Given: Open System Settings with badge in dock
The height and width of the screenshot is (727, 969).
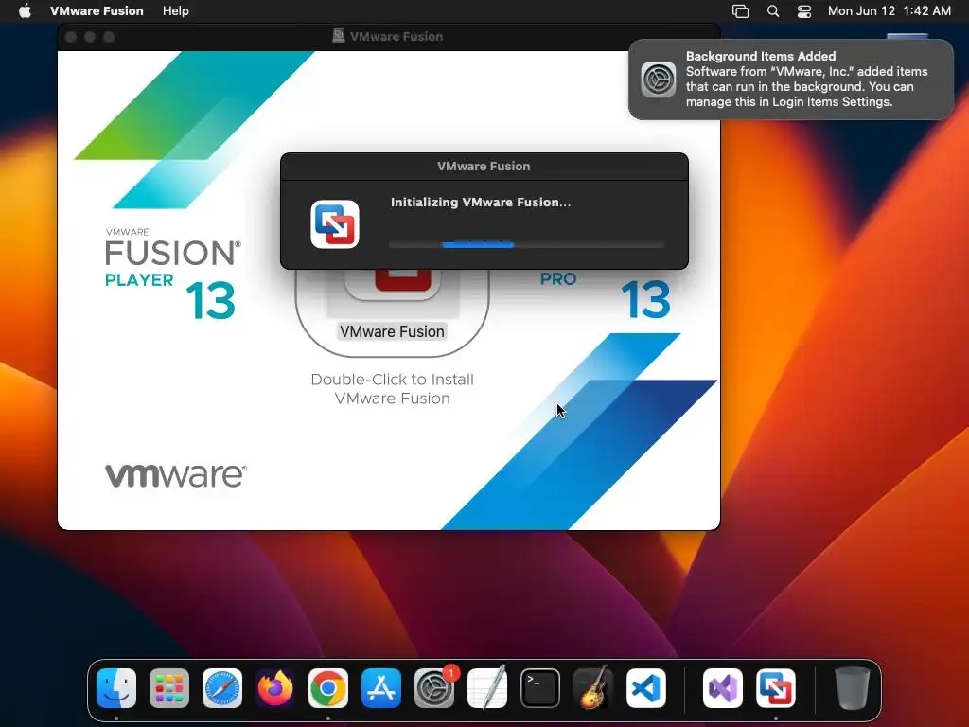Looking at the screenshot, I should (434, 688).
